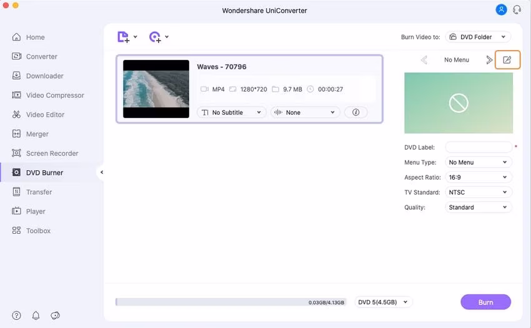Image resolution: width=531 pixels, height=328 pixels.
Task: Click the No Menu template preview
Action: click(458, 103)
